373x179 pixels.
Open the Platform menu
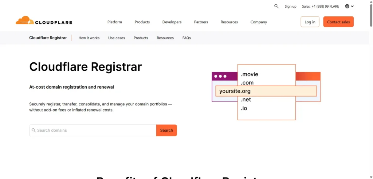115,22
